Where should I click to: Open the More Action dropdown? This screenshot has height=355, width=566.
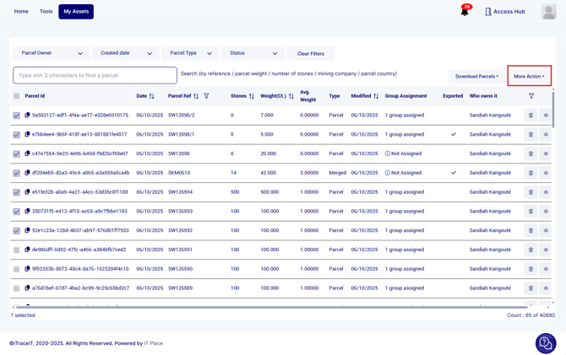[529, 76]
